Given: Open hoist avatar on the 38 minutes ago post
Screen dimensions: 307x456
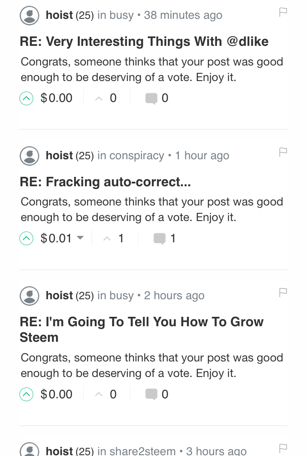Looking at the screenshot, I should [x=29, y=16].
